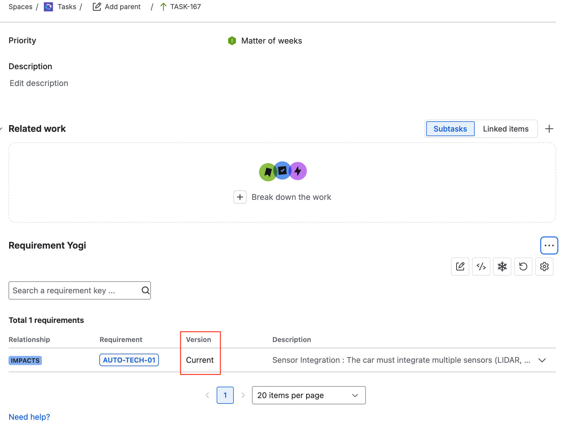Click the plus icon next to Linked items
The image size is (578, 422).
click(x=549, y=129)
